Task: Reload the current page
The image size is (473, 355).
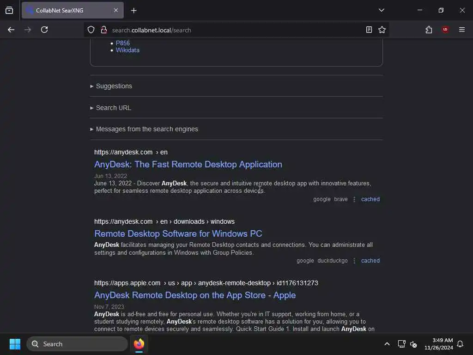Action: point(44,30)
